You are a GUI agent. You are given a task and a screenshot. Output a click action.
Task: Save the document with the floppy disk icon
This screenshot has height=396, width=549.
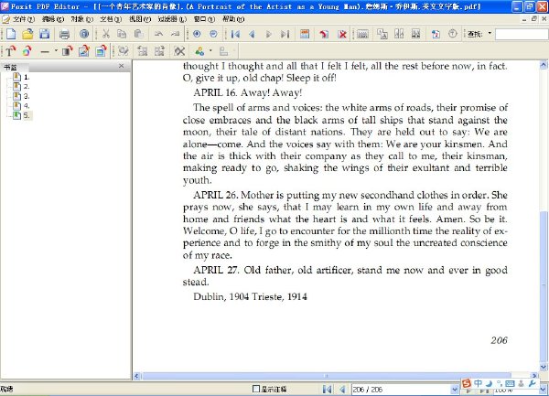click(44, 34)
